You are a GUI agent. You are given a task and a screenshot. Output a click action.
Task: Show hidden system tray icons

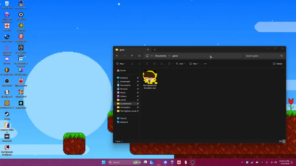[x=242, y=162]
